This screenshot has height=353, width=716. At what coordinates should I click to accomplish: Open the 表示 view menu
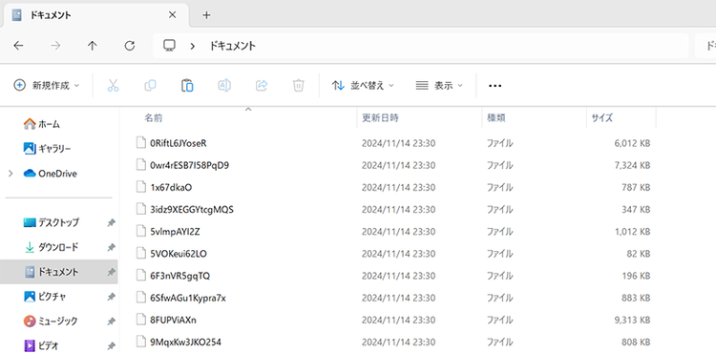pyautogui.click(x=439, y=85)
